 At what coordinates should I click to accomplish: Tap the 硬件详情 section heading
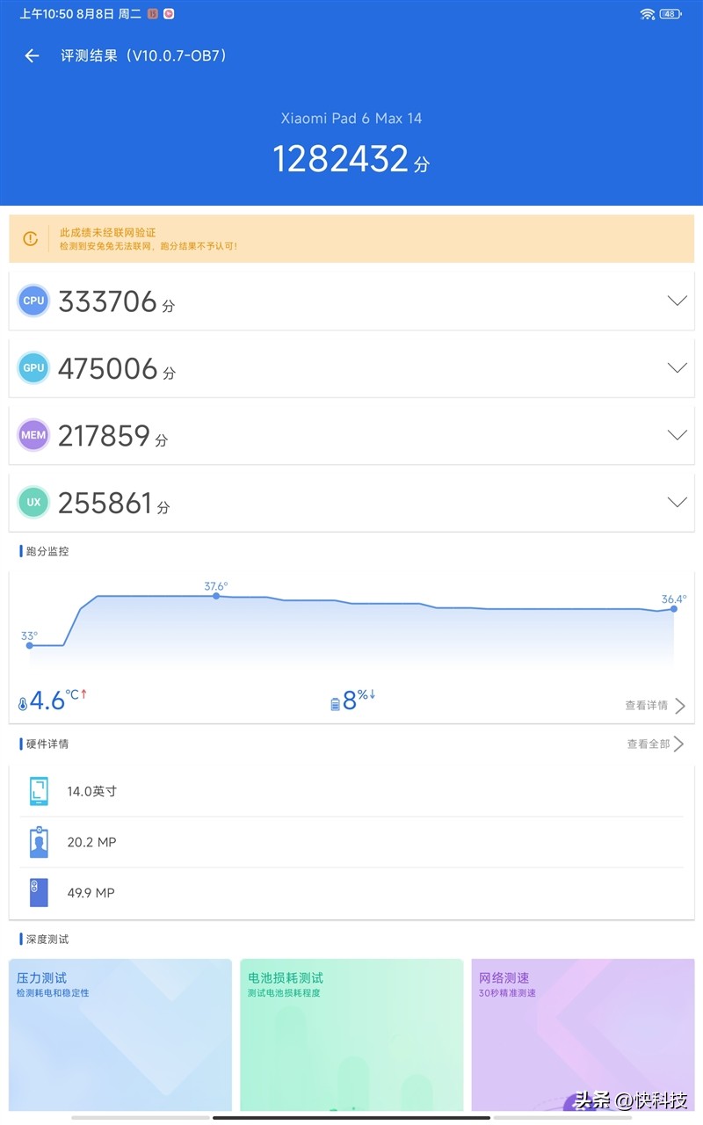[47, 744]
